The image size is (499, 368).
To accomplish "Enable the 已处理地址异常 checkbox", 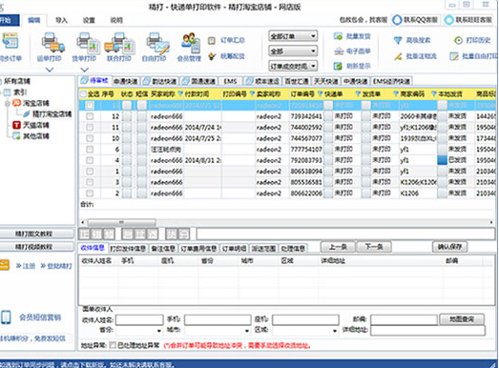I will click(x=113, y=345).
